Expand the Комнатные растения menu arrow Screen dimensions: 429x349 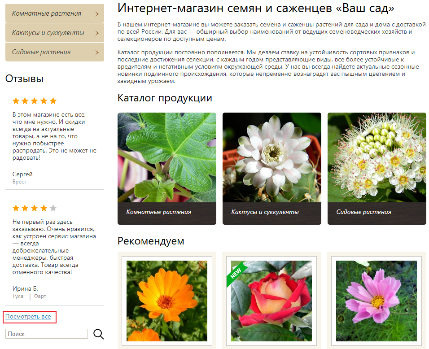(97, 13)
